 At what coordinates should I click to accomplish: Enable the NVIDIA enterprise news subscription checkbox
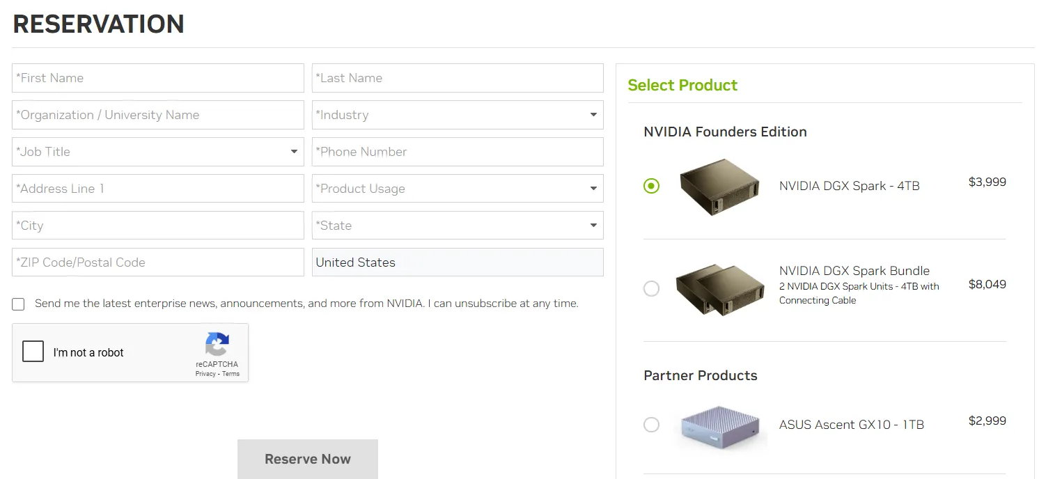[17, 304]
